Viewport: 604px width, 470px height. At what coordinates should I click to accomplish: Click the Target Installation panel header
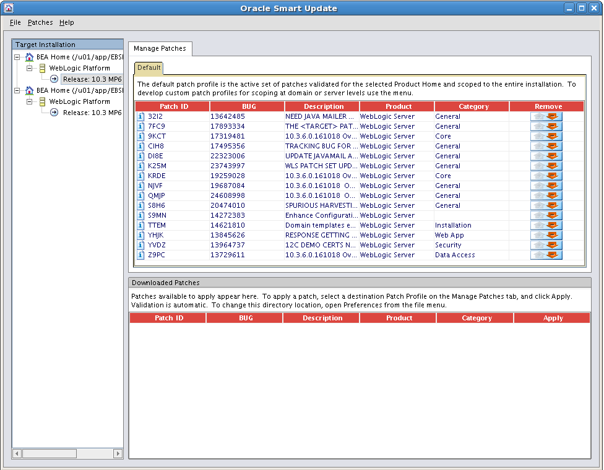[x=67, y=45]
